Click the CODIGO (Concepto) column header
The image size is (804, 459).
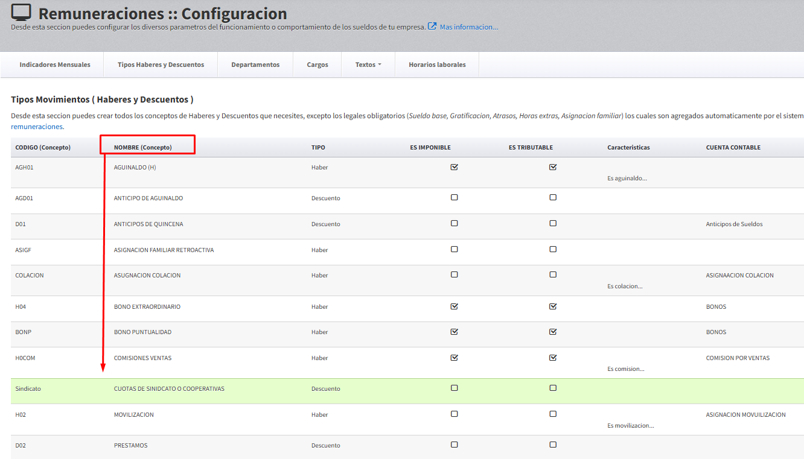point(43,147)
